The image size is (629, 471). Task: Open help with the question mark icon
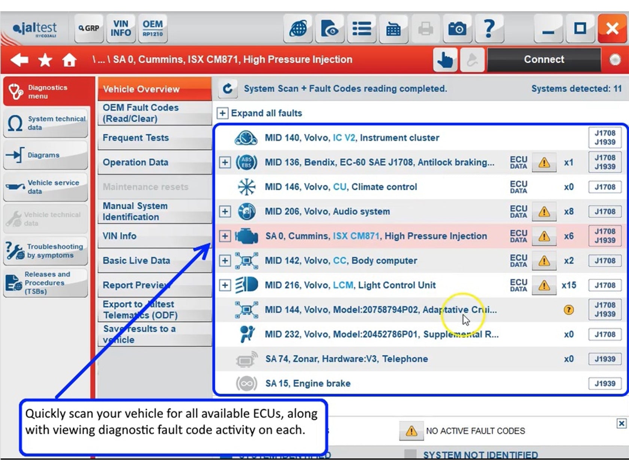pyautogui.click(x=489, y=28)
